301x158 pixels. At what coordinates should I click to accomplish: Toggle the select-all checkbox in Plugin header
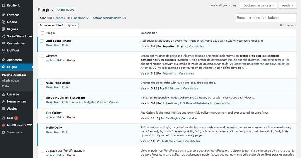click(x=43, y=33)
